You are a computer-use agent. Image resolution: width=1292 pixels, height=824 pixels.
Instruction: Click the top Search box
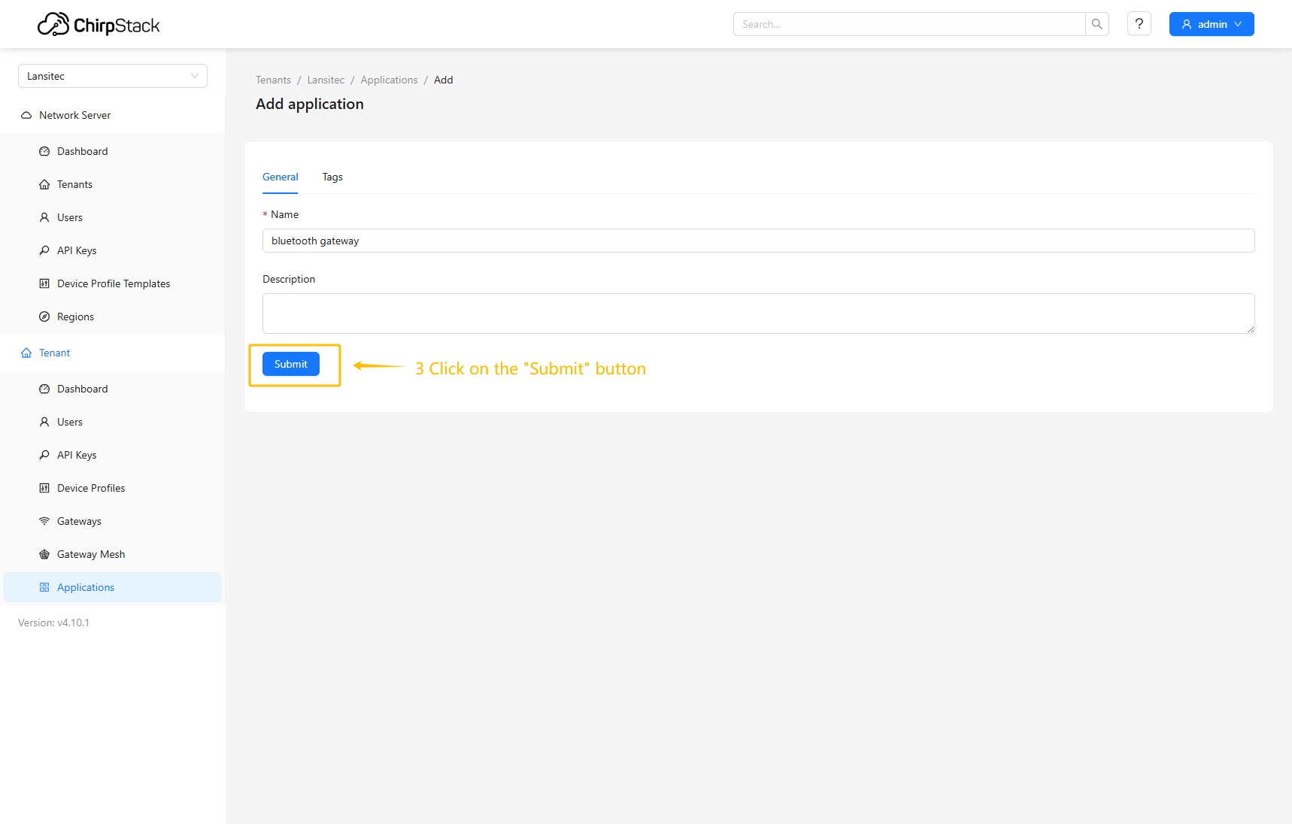tap(908, 24)
